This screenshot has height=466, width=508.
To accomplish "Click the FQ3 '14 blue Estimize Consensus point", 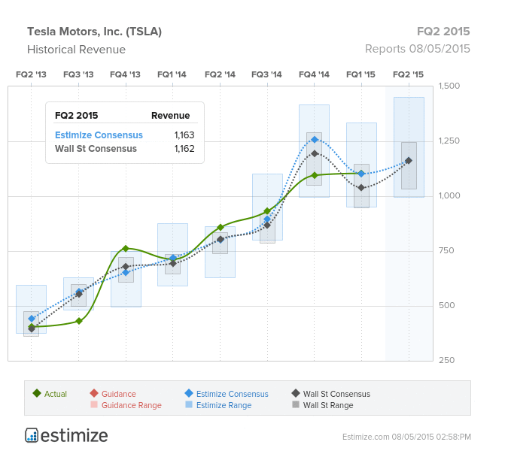I will pos(267,219).
